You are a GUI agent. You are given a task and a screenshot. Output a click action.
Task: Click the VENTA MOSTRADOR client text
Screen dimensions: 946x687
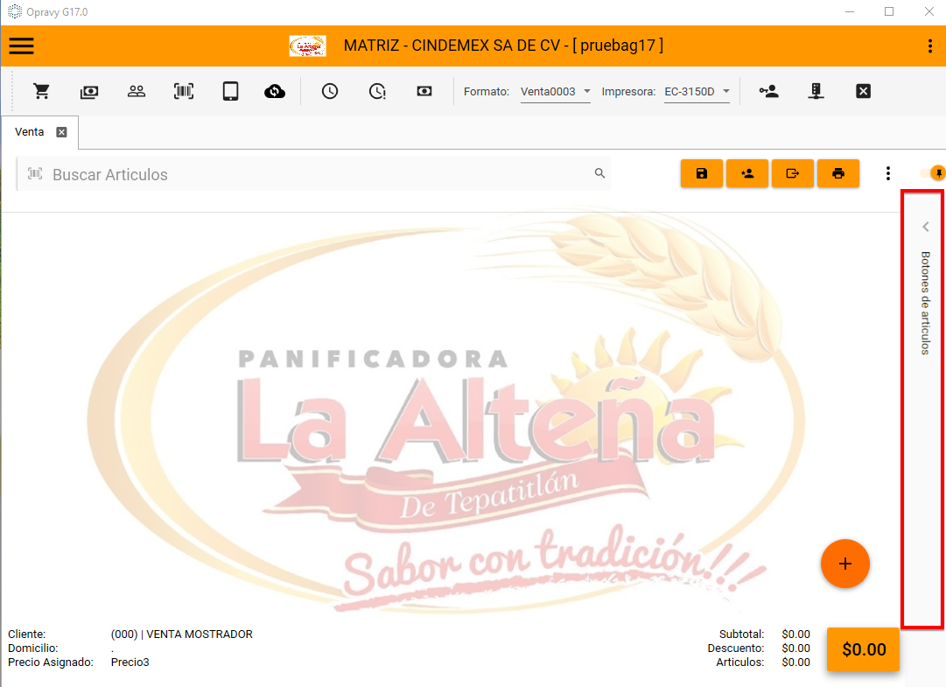(182, 634)
